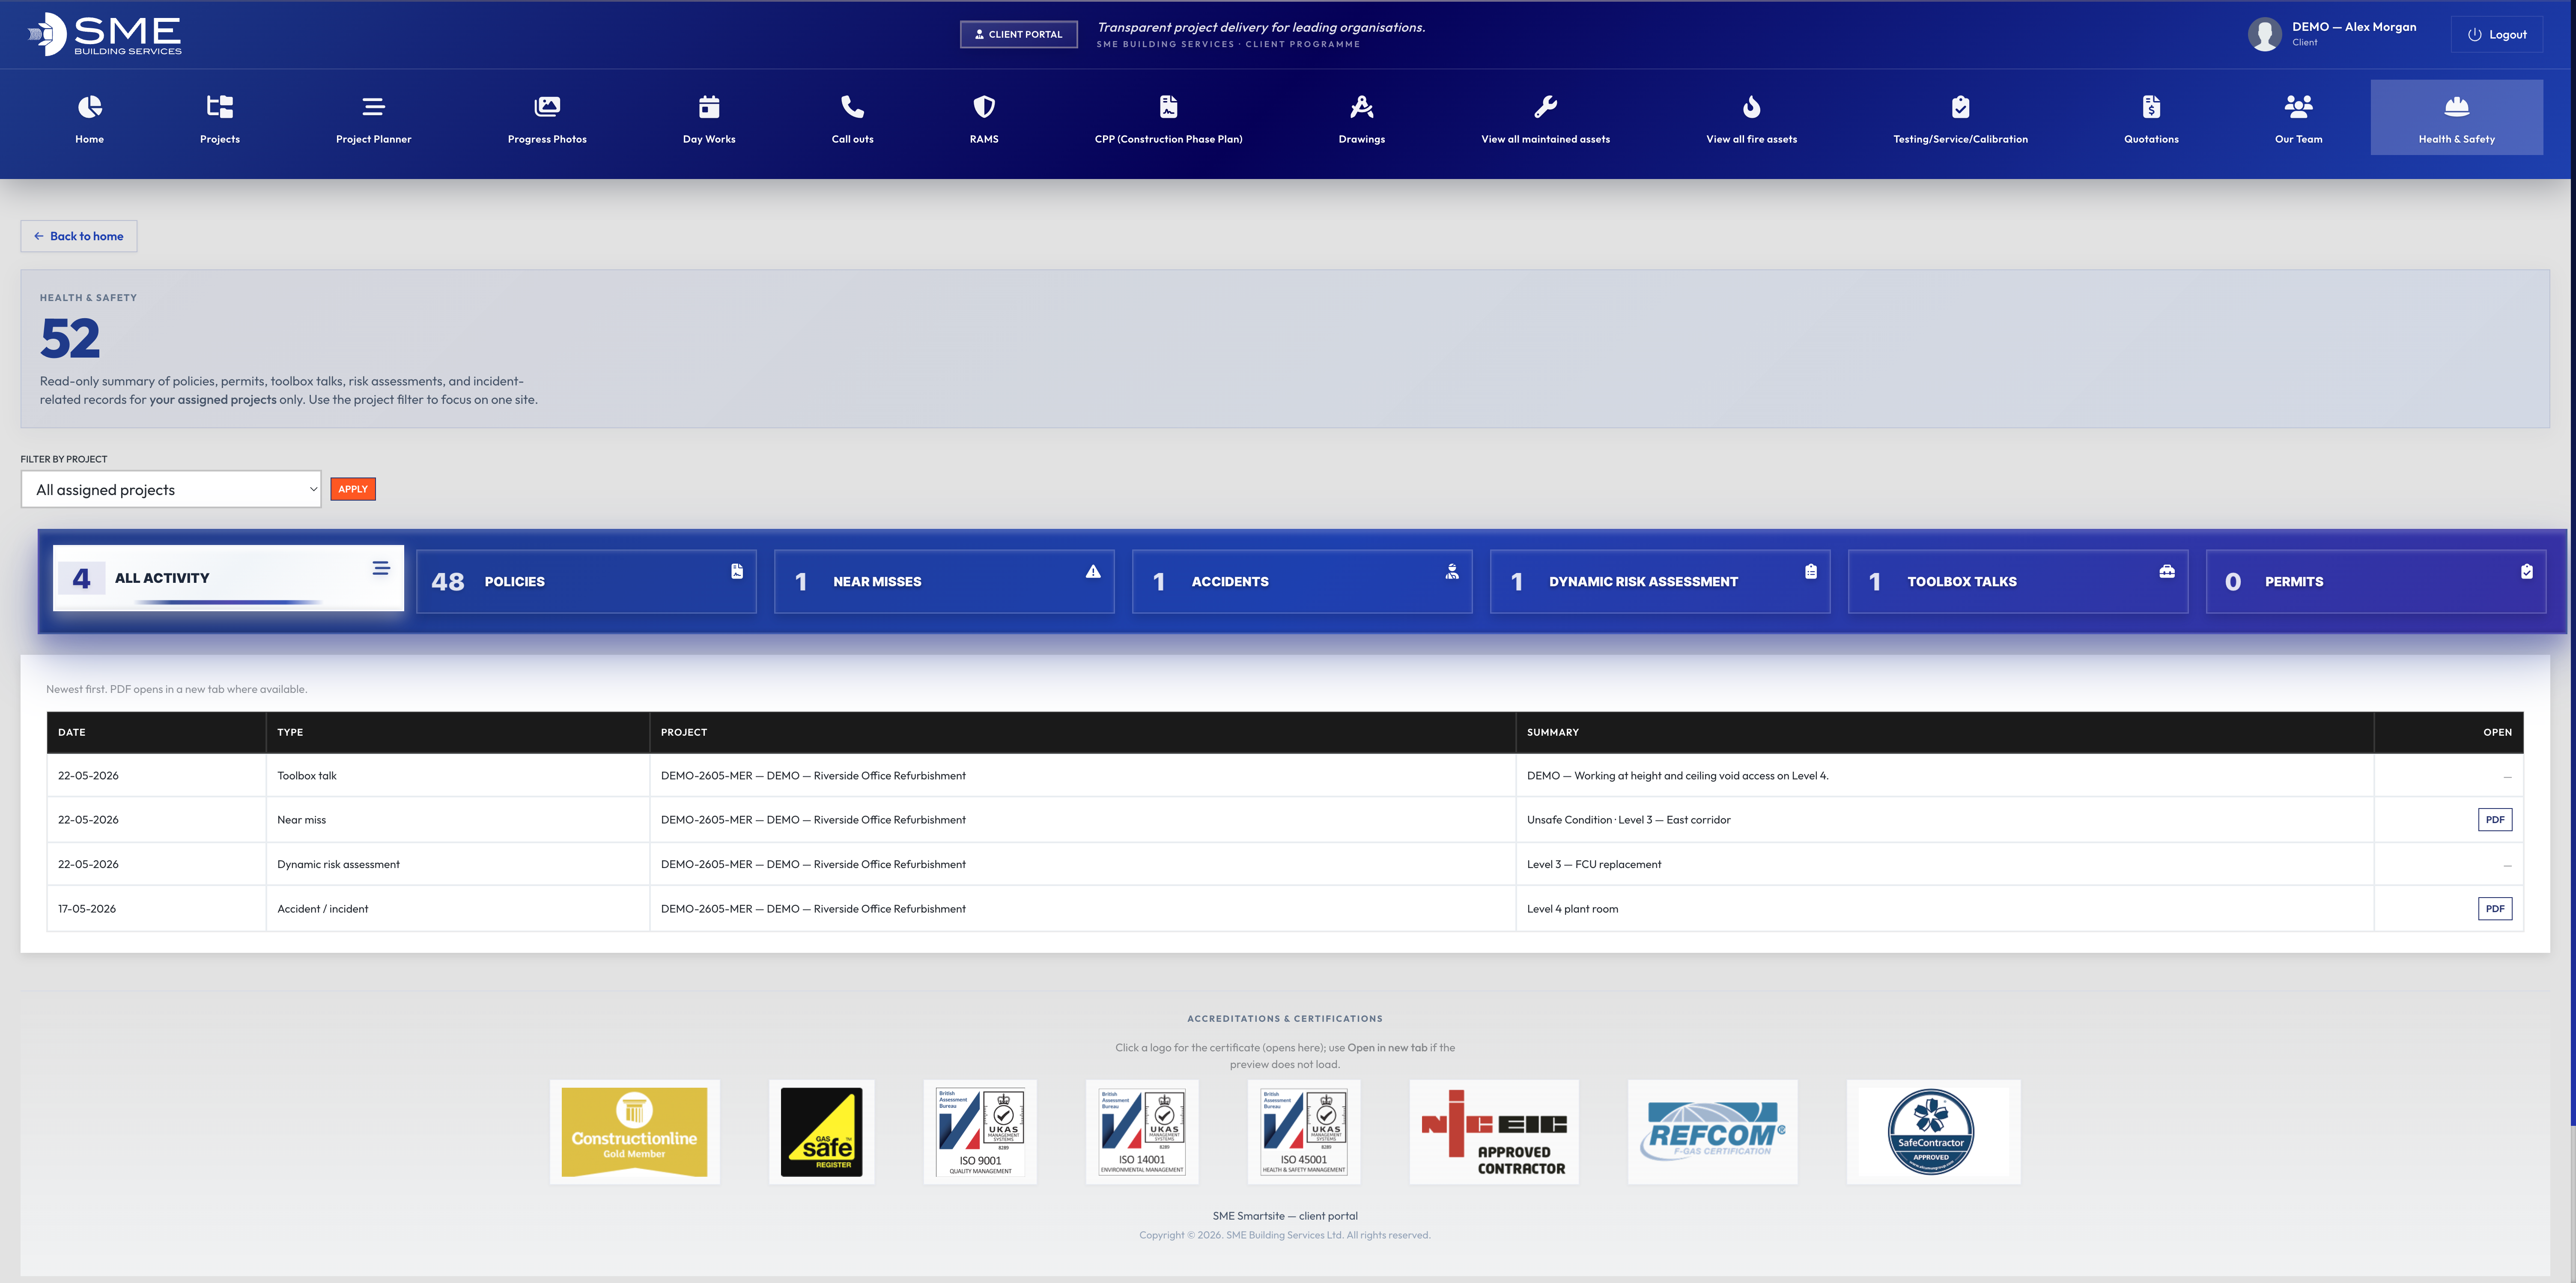Open the Projects navigation icon
The width and height of the screenshot is (2576, 1283).
point(220,107)
